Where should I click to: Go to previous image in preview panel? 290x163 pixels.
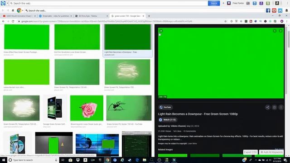(275, 31)
